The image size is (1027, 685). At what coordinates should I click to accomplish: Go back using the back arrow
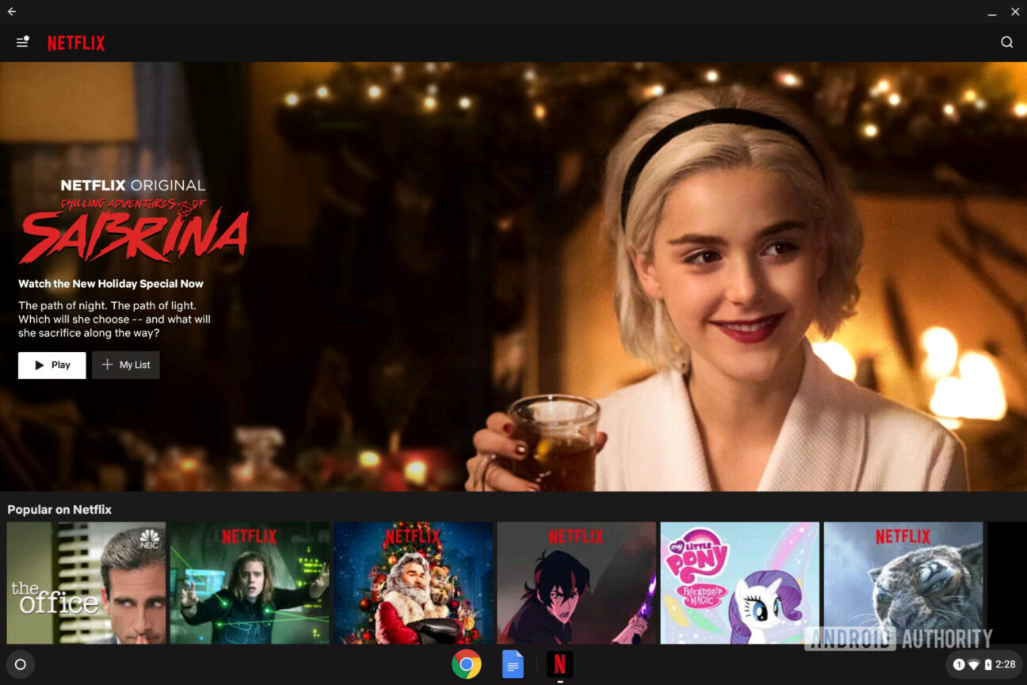pos(11,11)
